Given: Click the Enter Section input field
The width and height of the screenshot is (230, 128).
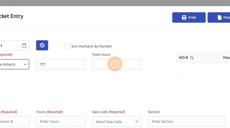Looking at the screenshot, I should (x=186, y=122).
